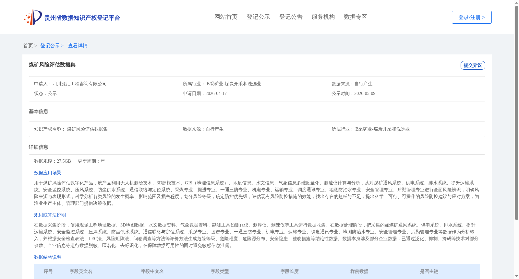
Task: Click the scrollbar up arrow
Action: [x=516, y=3]
